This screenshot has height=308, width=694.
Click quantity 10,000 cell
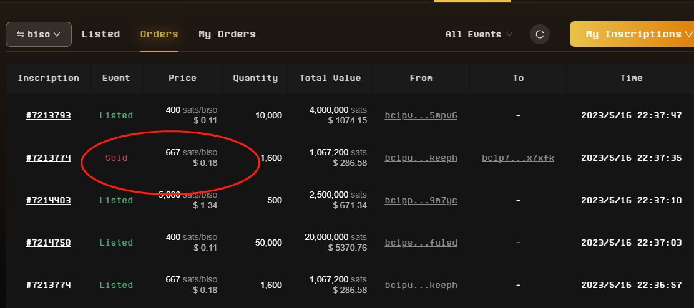[268, 116]
